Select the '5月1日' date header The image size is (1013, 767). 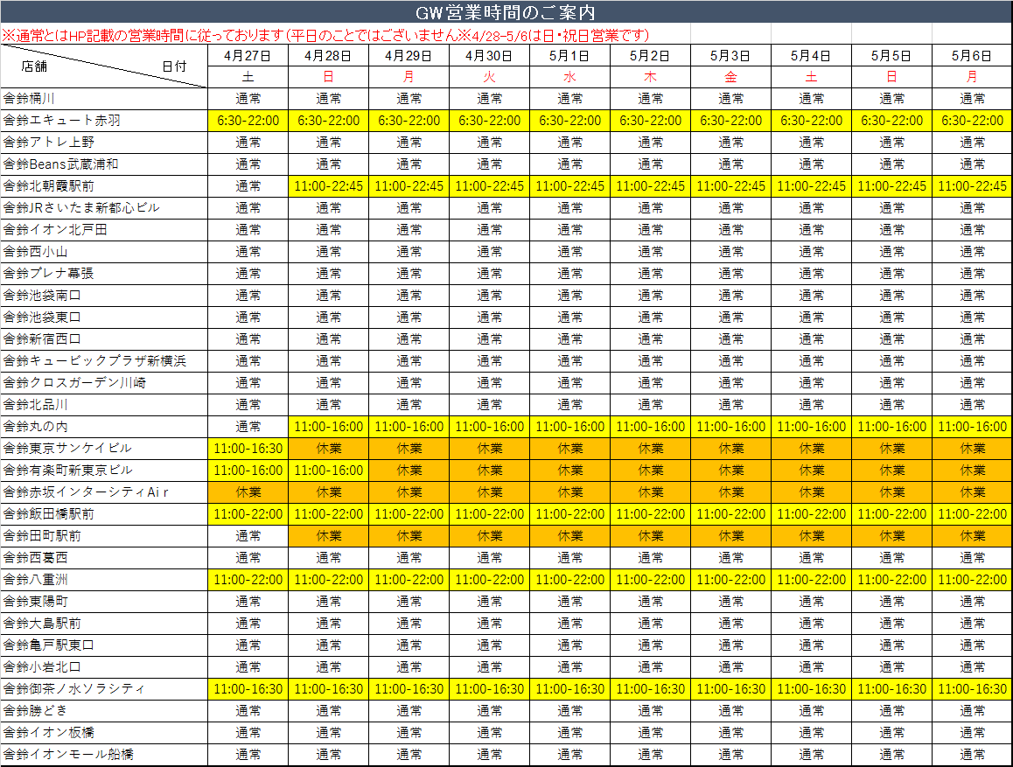coord(569,55)
